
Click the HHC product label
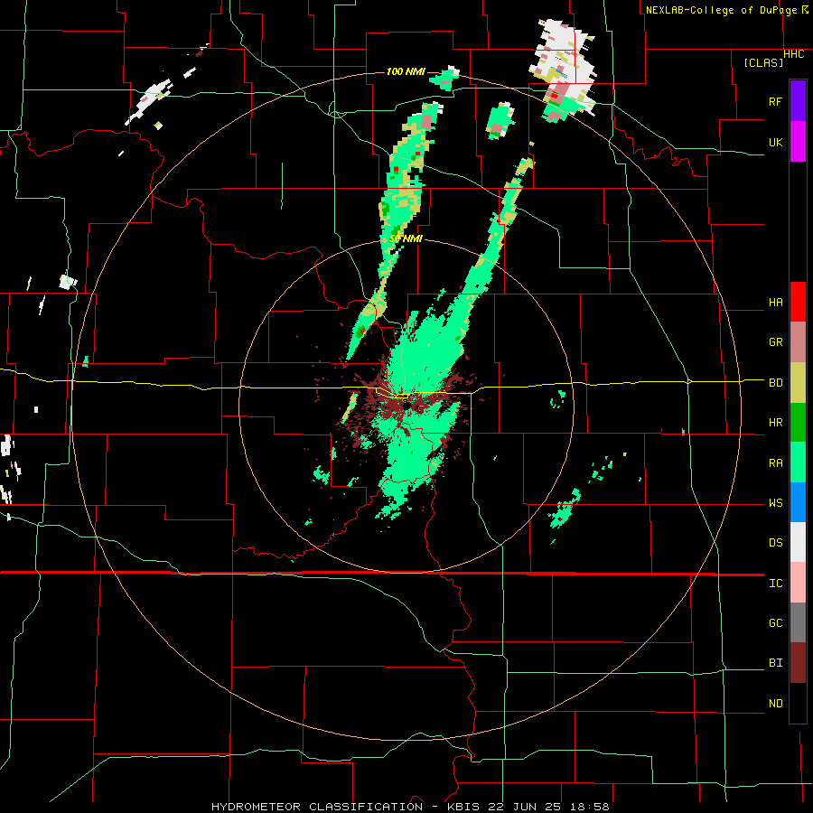tap(793, 54)
